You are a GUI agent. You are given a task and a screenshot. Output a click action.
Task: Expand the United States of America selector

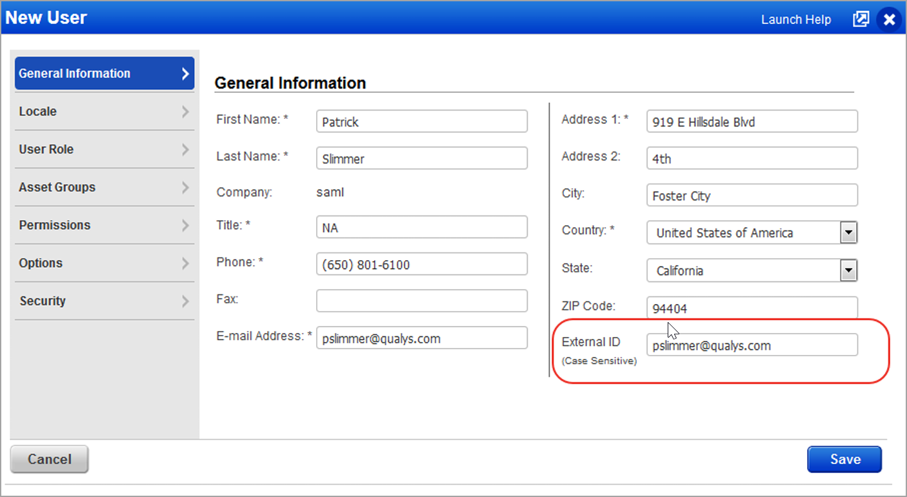[848, 232]
